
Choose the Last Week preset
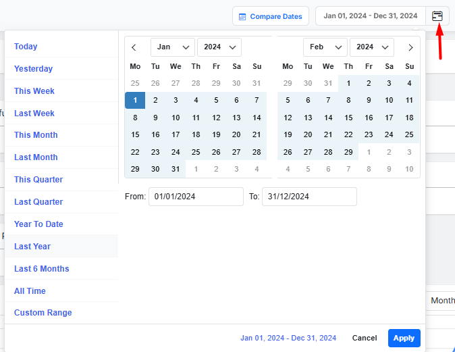34,114
